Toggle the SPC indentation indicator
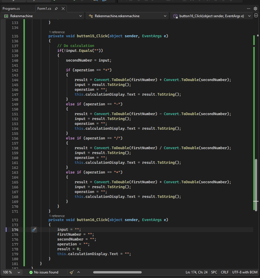Viewport: 260px width, 278px height. [214, 272]
